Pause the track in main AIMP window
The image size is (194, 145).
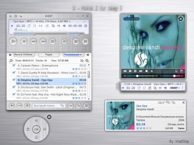pos(24,41)
